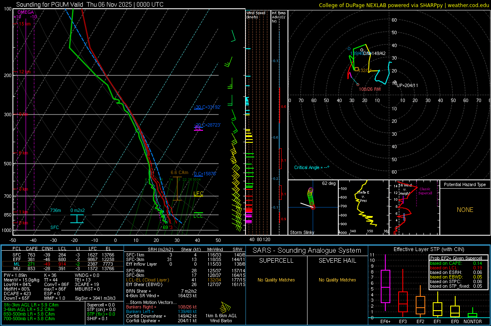This screenshot has width=491, height=326.
Task: Click the yellow LFC level marker
Action: pos(198,194)
